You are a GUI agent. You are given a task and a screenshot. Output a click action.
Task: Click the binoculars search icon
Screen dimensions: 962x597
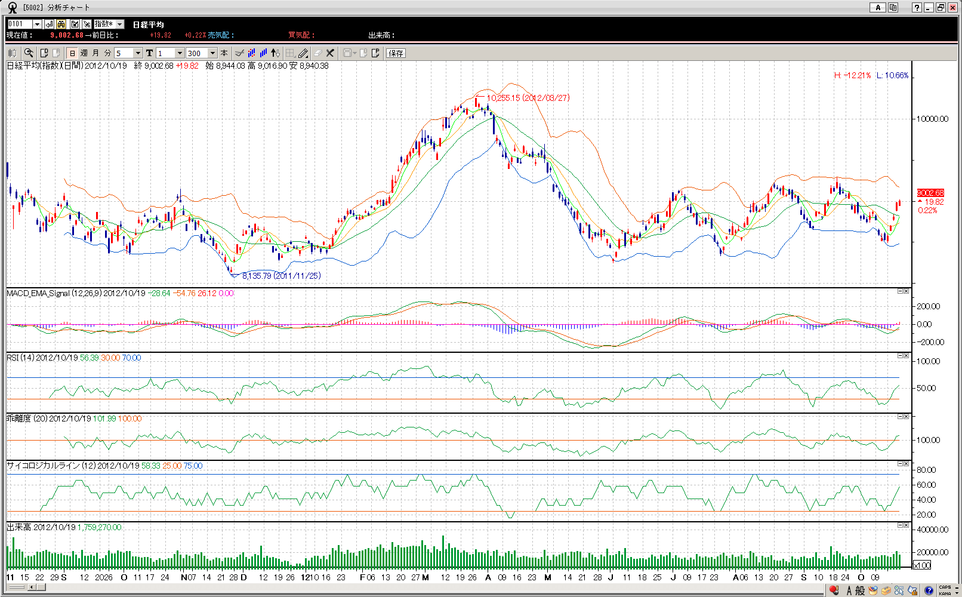point(61,24)
